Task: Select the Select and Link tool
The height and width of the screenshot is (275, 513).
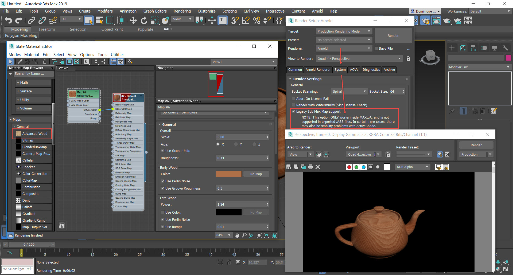Action: point(32,20)
